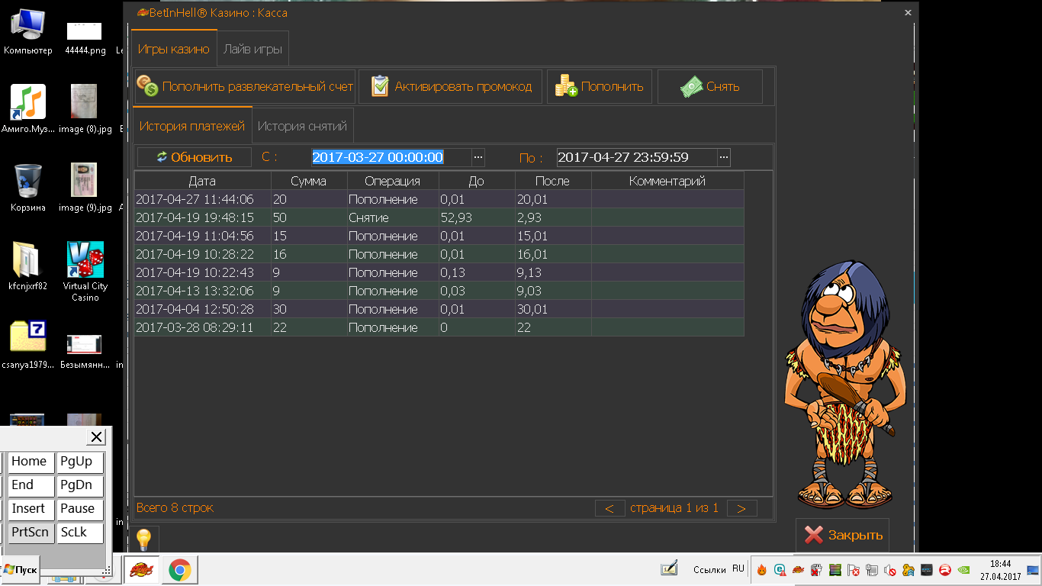
Task: Click the Активировать промокод button
Action: click(451, 87)
